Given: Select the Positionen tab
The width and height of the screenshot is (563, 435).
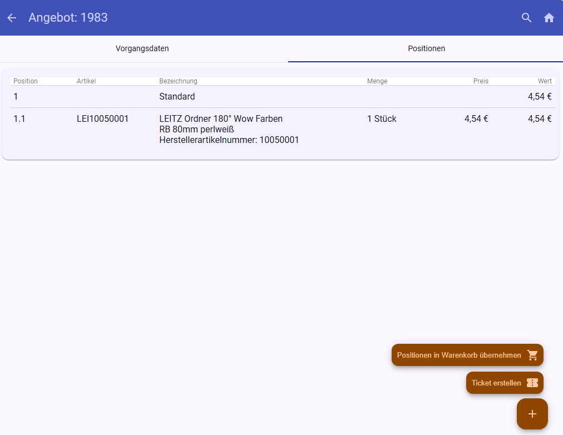Looking at the screenshot, I should click(x=426, y=48).
